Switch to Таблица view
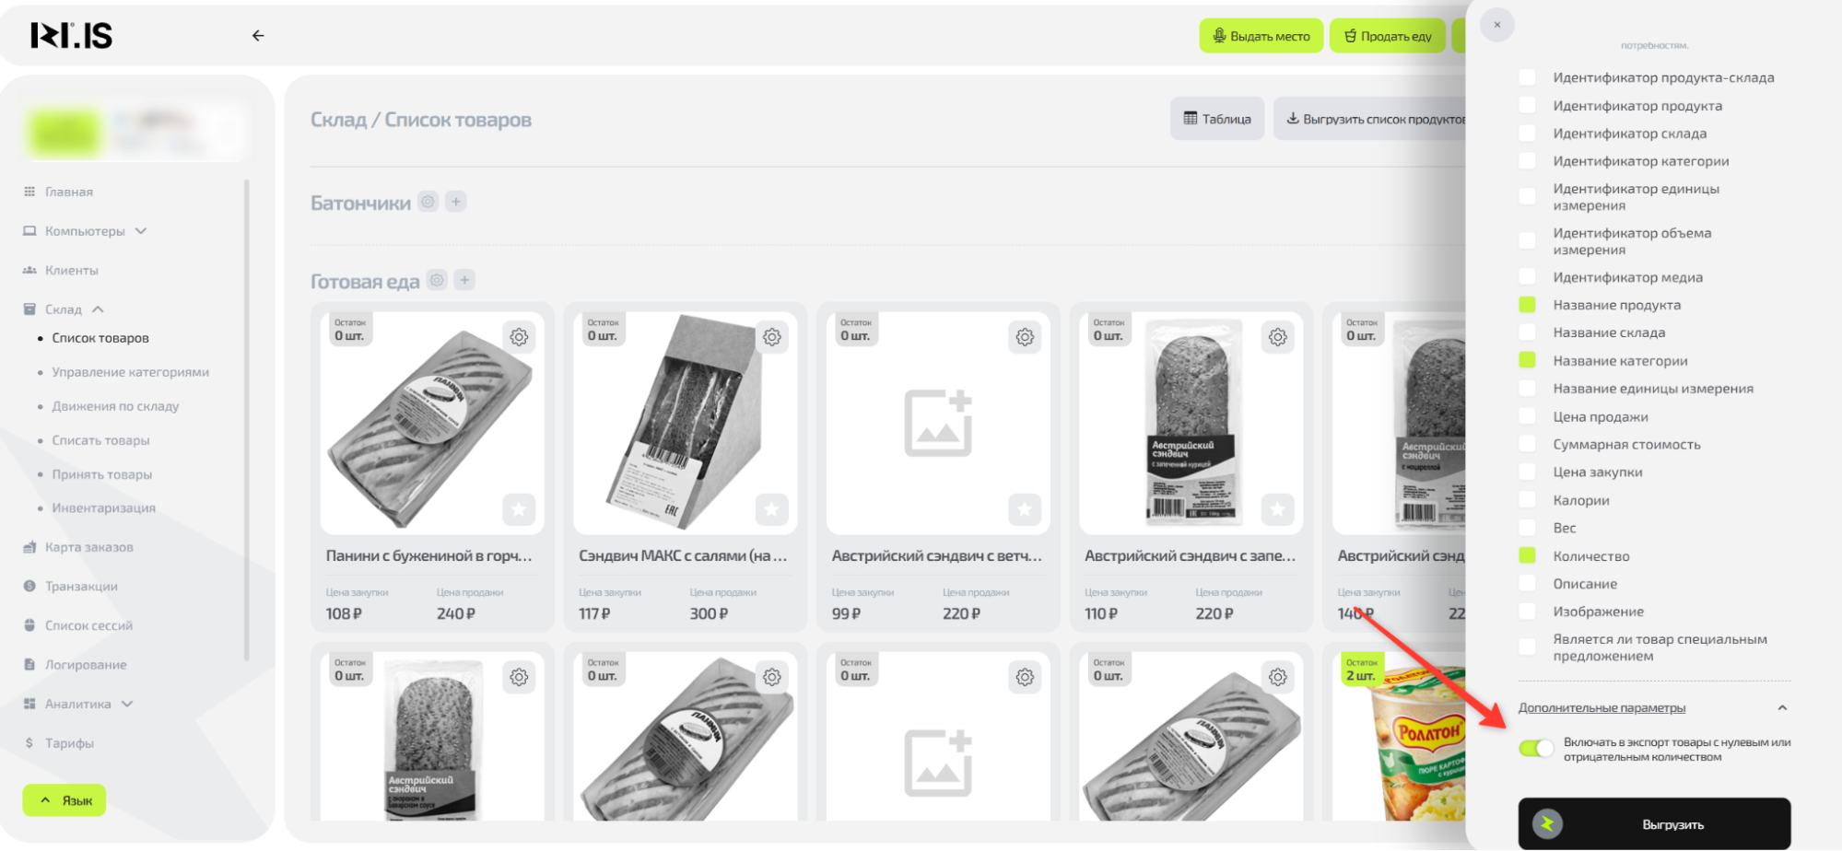This screenshot has width=1842, height=851. coord(1216,119)
